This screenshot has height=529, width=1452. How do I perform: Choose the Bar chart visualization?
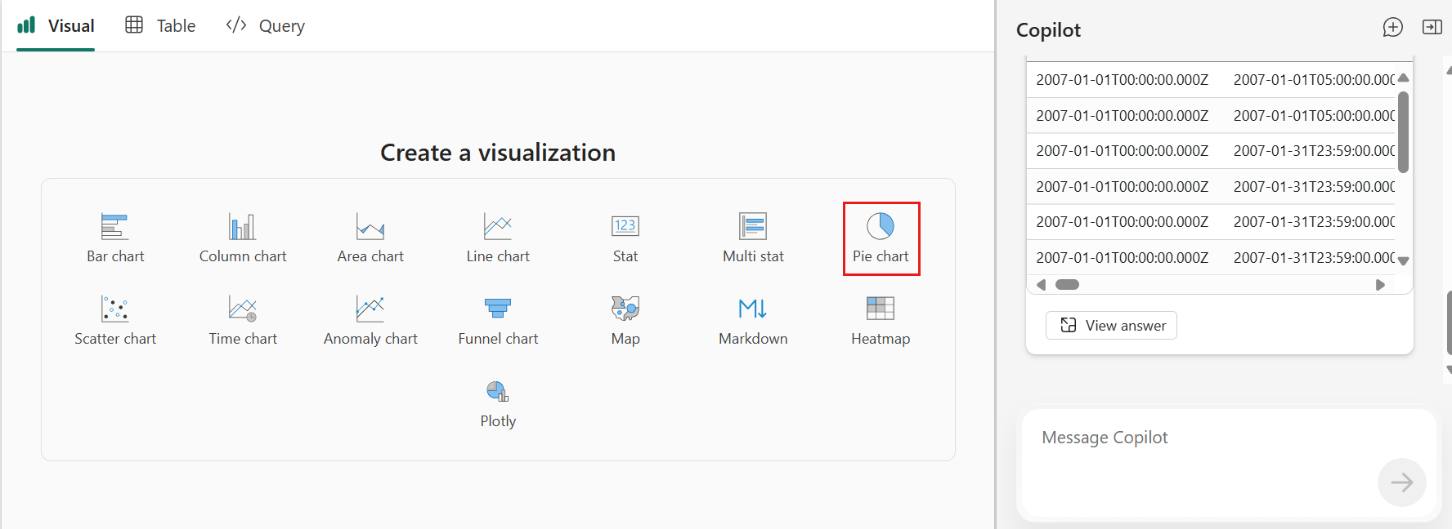click(115, 238)
